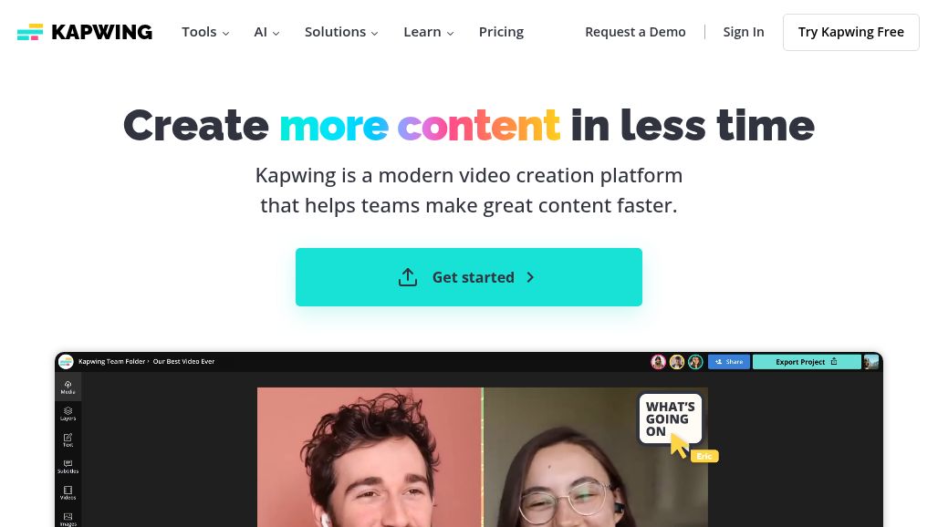Click the yellow Eric cursor pointer

(678, 446)
